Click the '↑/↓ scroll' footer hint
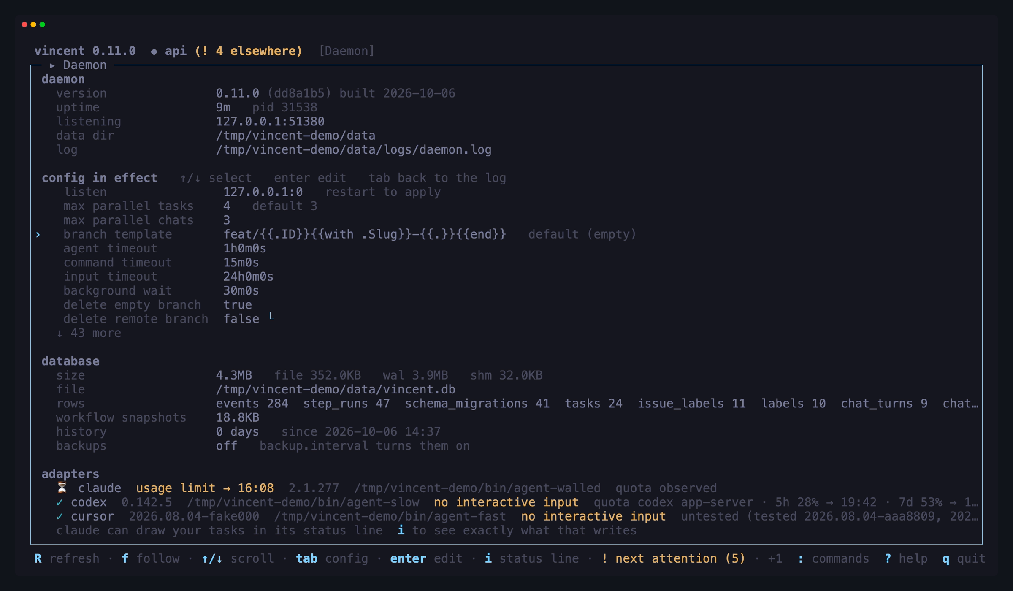Viewport: 1013px width, 591px height. (238, 558)
